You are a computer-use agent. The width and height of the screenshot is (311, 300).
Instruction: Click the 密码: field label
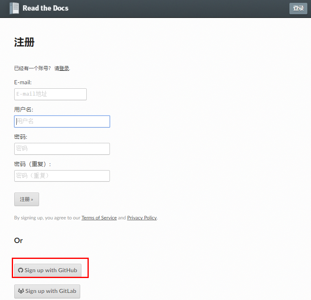(x=21, y=137)
